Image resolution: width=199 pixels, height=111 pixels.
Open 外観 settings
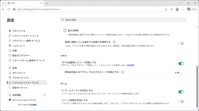[x=27, y=50]
